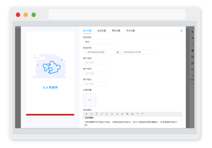Viewport: 212px width, 148px height.
Task: Click the browser address bar
Action: click(117, 14)
